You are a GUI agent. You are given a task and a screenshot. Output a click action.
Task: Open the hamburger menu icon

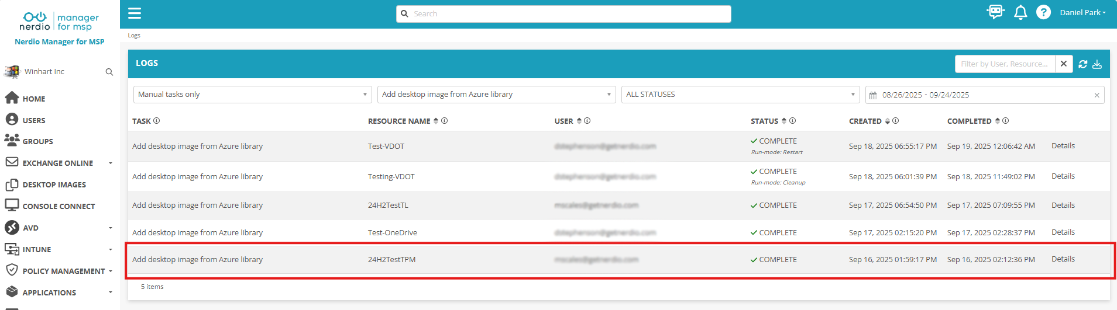pyautogui.click(x=135, y=13)
